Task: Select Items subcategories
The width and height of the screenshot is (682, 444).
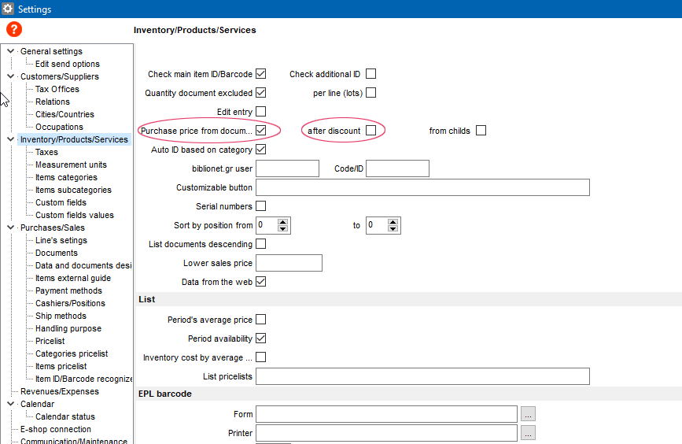Action: pyautogui.click(x=73, y=191)
